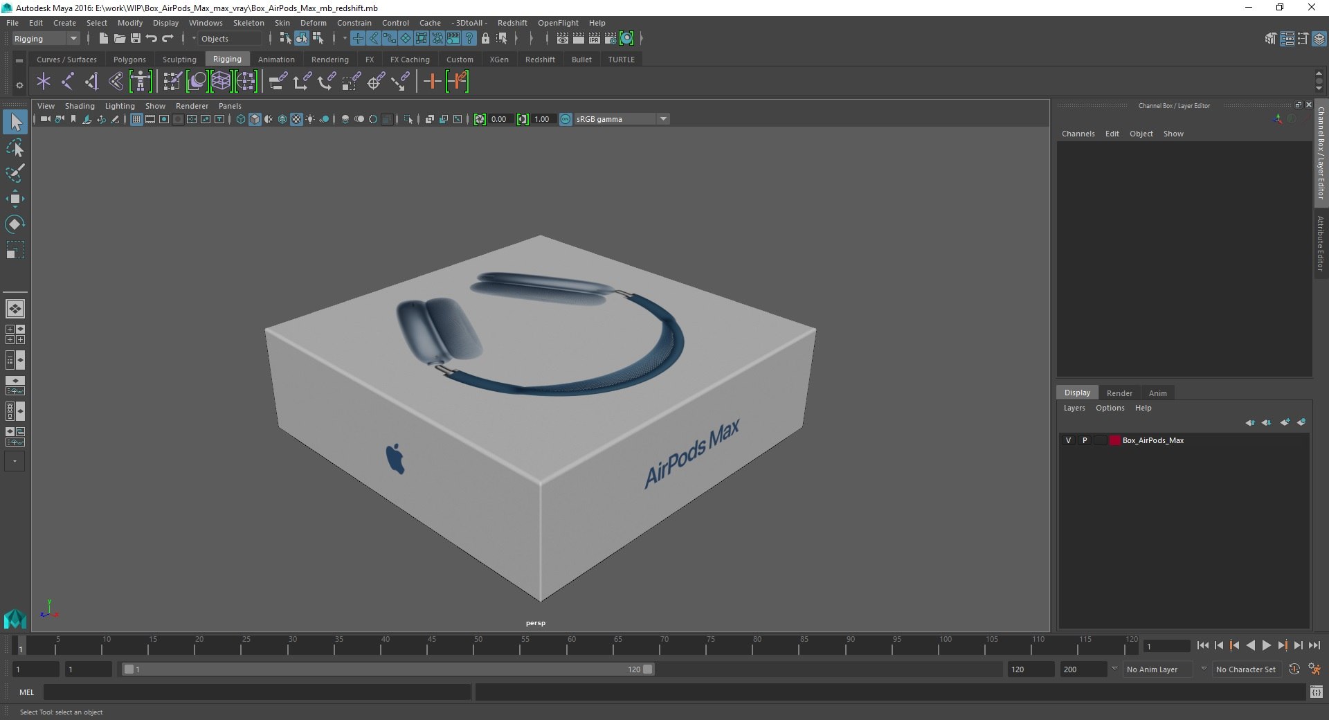
Task: Save the scene with disk icon
Action: click(136, 39)
